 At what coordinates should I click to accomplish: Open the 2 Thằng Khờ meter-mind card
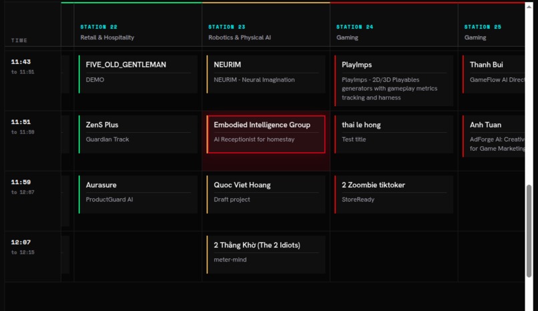(266, 254)
